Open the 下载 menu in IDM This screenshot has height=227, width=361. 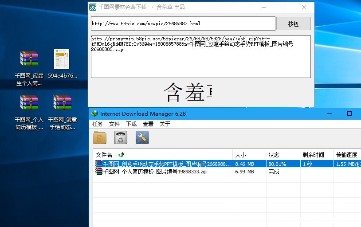point(131,124)
